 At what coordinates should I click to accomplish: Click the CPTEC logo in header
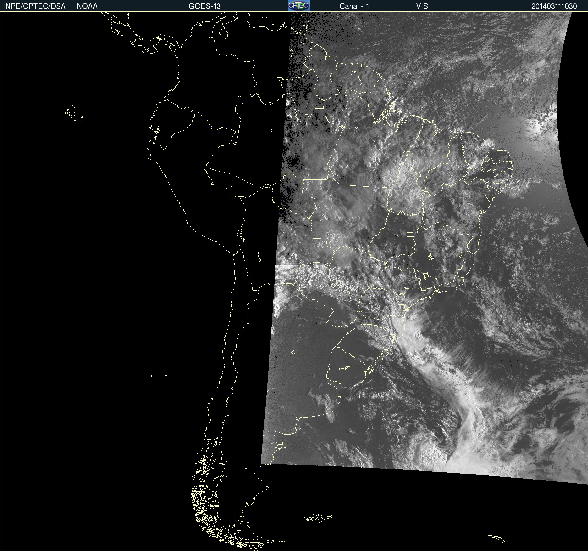[x=299, y=6]
